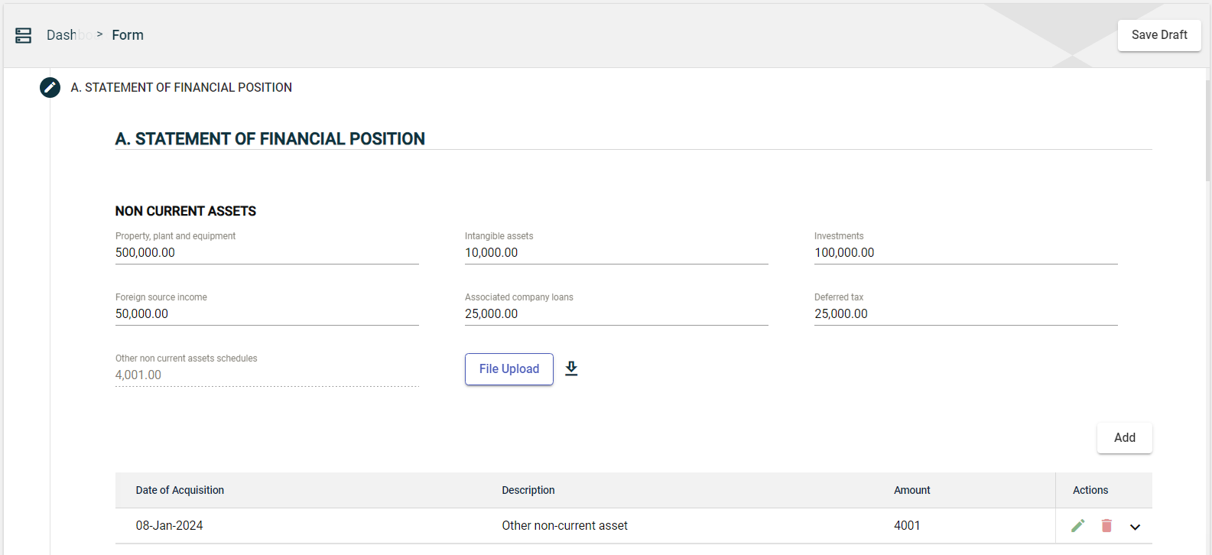The height and width of the screenshot is (555, 1212).
Task: Edit the Other non-current asset row
Action: coord(1077,525)
